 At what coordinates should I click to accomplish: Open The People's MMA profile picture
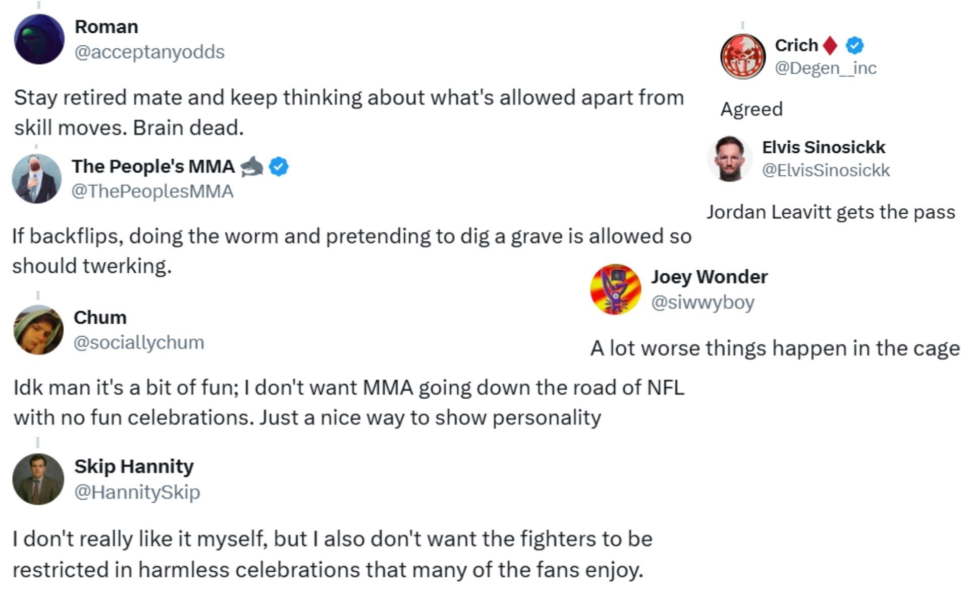coord(36,179)
